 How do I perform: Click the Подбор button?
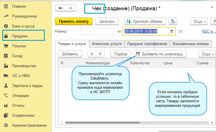(x=121, y=54)
